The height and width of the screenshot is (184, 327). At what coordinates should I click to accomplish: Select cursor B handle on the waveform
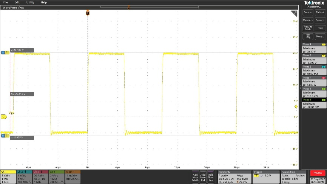(5, 135)
